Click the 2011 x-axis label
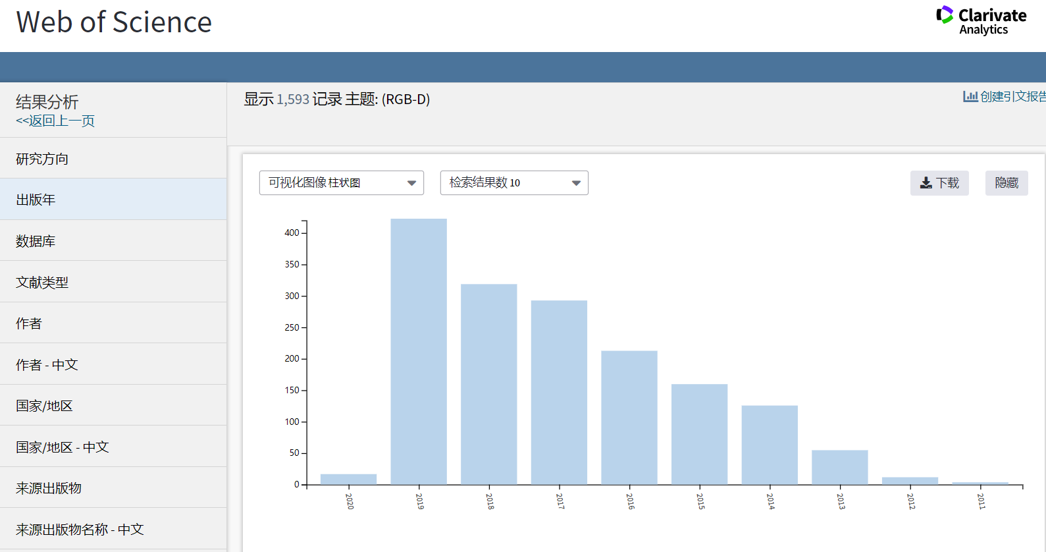The height and width of the screenshot is (552, 1046). [981, 501]
